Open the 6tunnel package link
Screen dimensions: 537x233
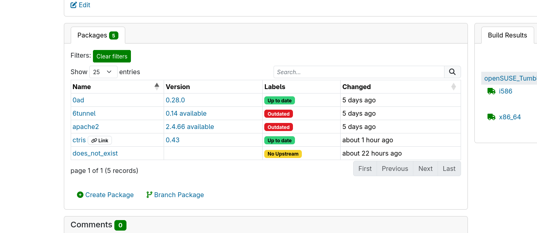tap(84, 113)
